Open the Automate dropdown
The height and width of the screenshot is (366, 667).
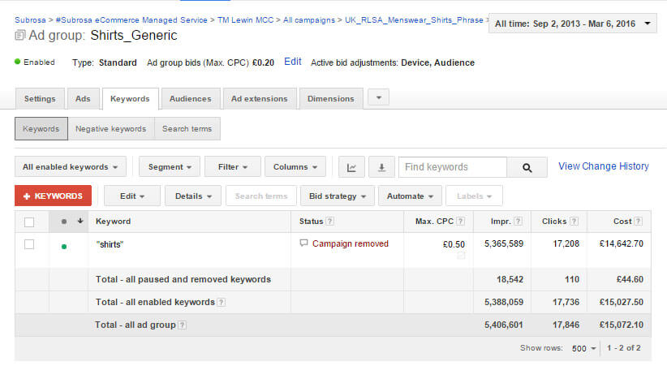click(410, 196)
